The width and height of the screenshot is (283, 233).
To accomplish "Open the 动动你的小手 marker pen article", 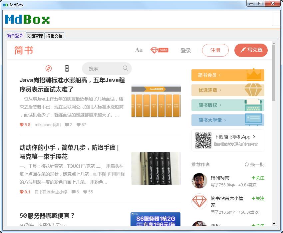I will (69, 152).
